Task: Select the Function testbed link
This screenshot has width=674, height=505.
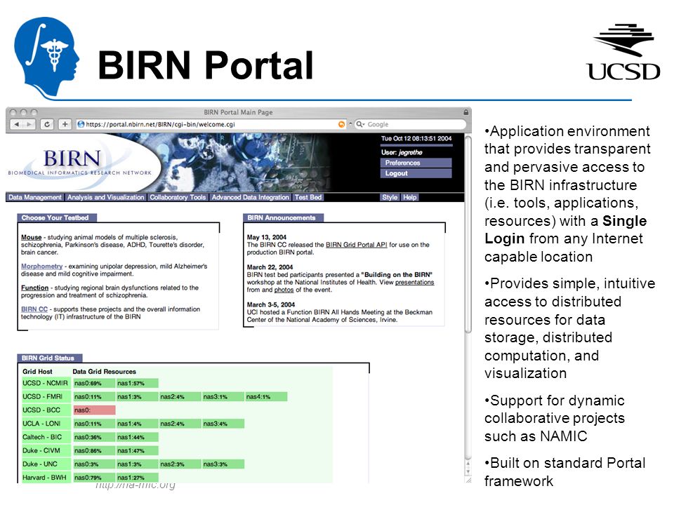Action: point(35,288)
